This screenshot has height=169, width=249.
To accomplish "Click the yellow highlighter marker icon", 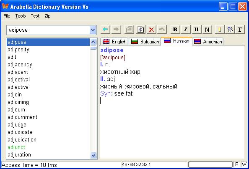I will [x=220, y=29].
